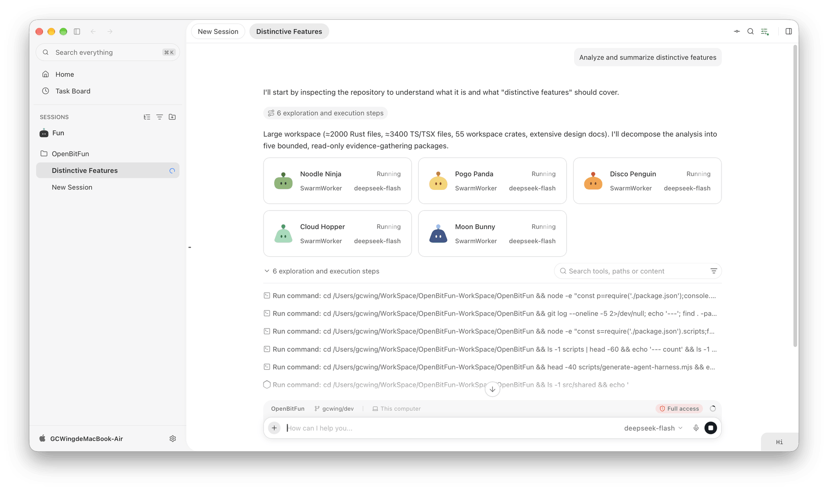Open the Moon Bunny worker card
The height and width of the screenshot is (490, 828).
pos(492,233)
